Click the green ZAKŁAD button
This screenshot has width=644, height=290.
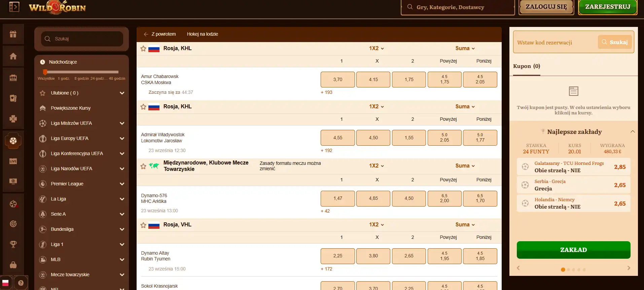click(x=573, y=250)
